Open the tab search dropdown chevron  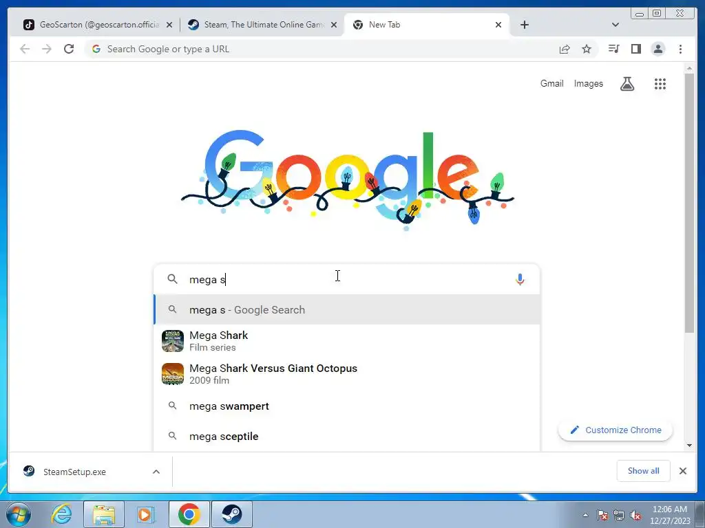click(615, 25)
